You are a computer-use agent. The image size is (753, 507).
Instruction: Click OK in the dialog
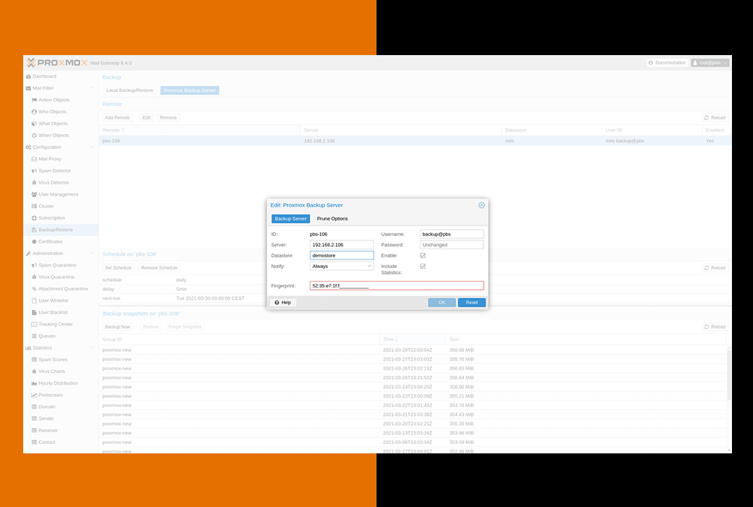(442, 302)
